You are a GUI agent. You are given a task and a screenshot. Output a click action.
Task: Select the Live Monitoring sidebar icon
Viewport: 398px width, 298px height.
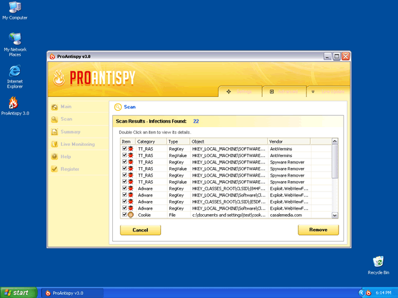coord(55,145)
